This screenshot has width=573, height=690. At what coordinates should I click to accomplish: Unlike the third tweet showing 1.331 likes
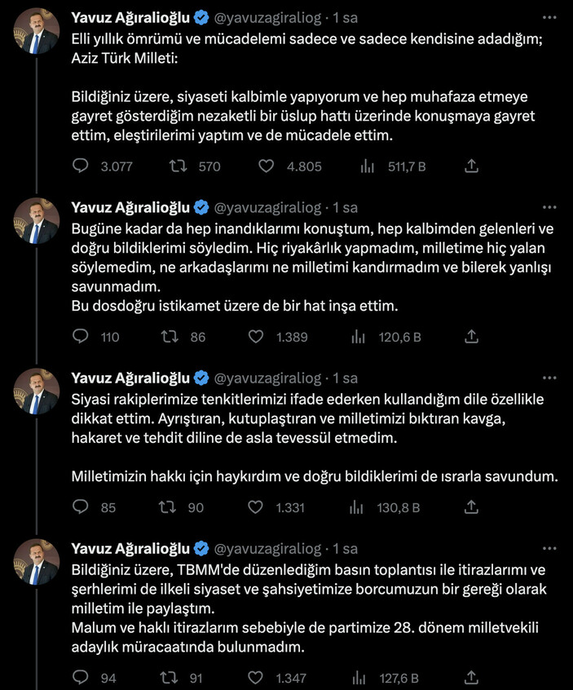coord(255,506)
